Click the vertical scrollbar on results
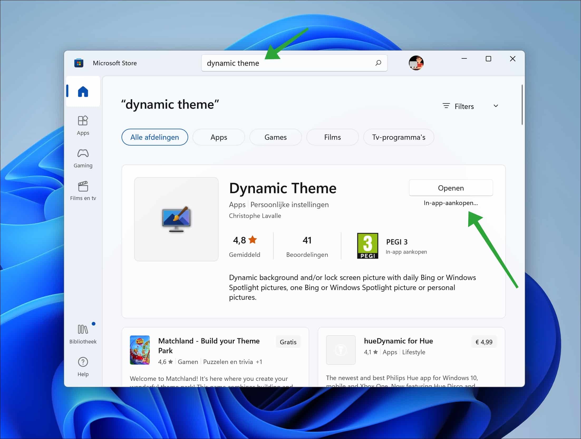581x439 pixels. coord(522,105)
